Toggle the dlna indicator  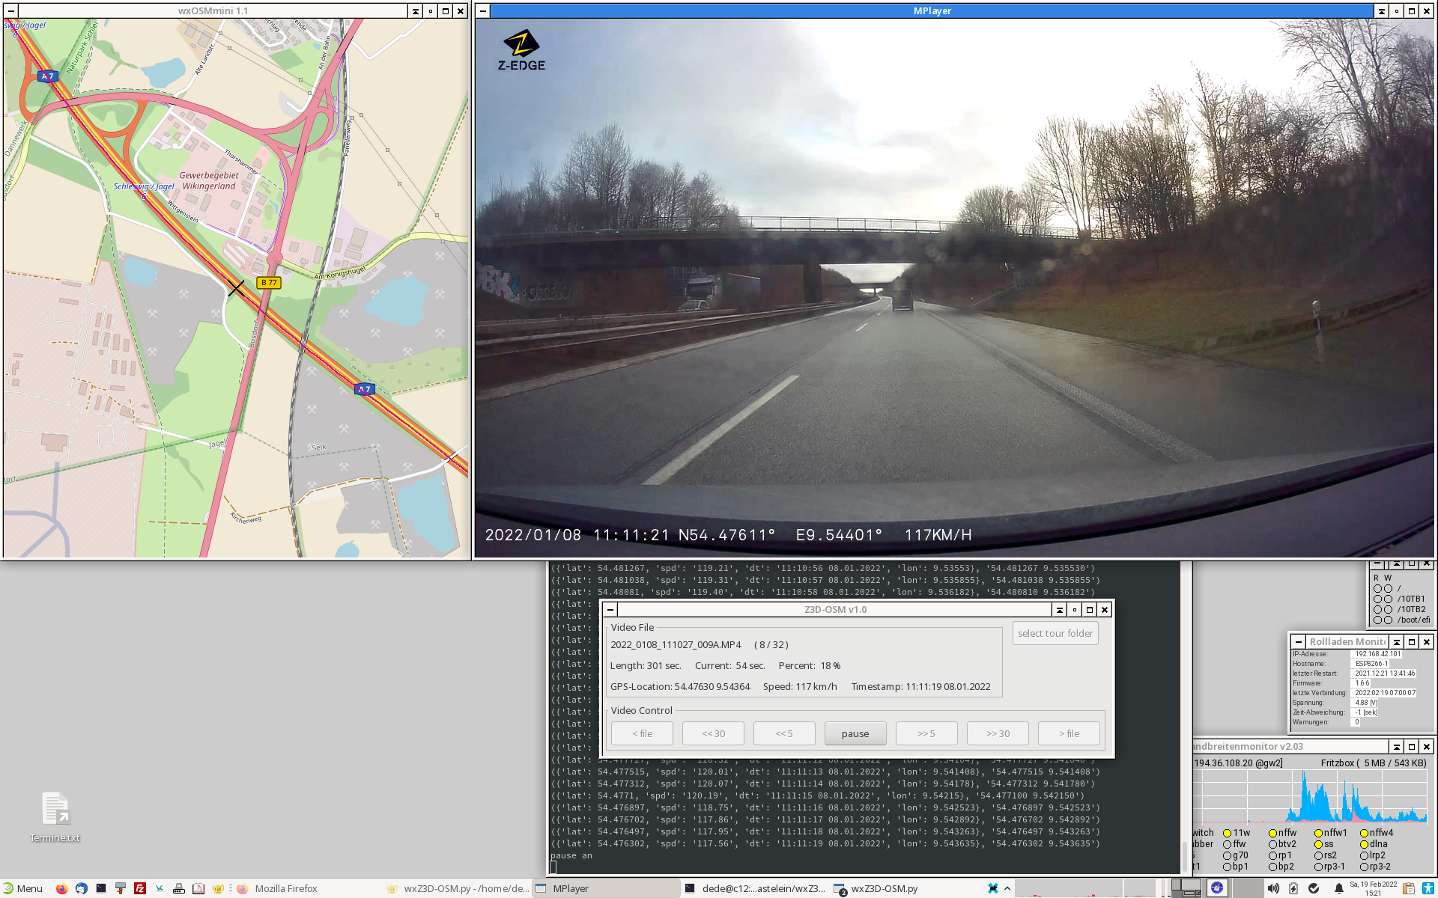[x=1364, y=844]
